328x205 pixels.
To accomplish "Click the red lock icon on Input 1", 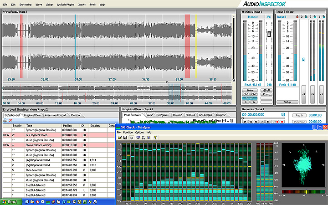I will coord(297,17).
